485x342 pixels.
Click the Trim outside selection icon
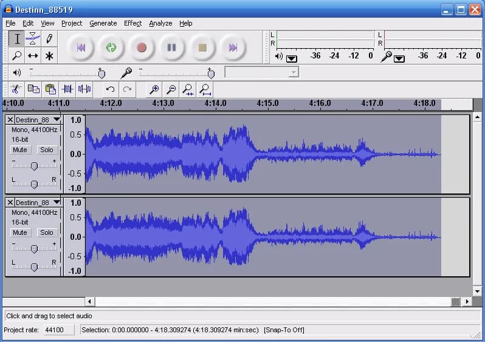(67, 89)
